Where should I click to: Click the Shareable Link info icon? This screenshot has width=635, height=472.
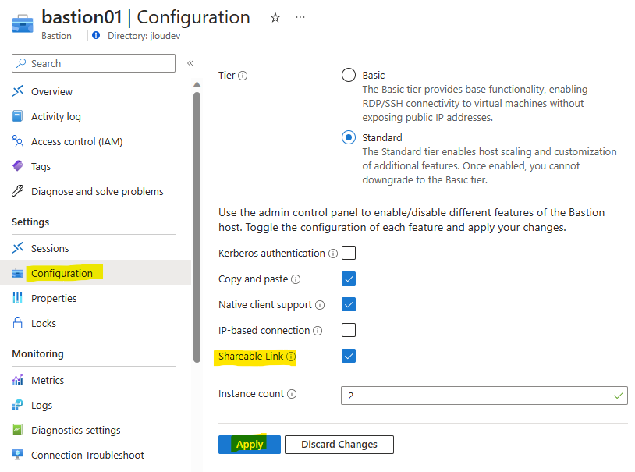pyautogui.click(x=291, y=357)
